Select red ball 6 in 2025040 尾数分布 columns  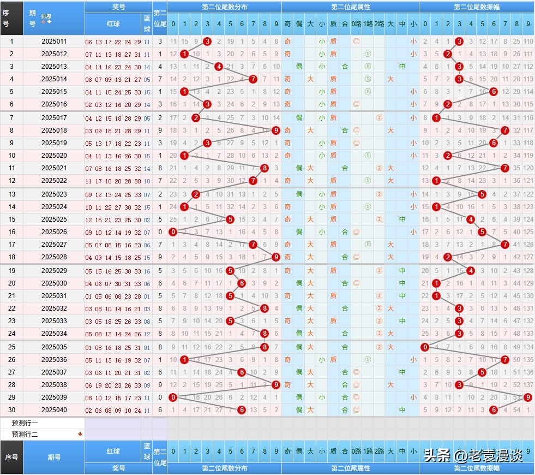(x=242, y=410)
